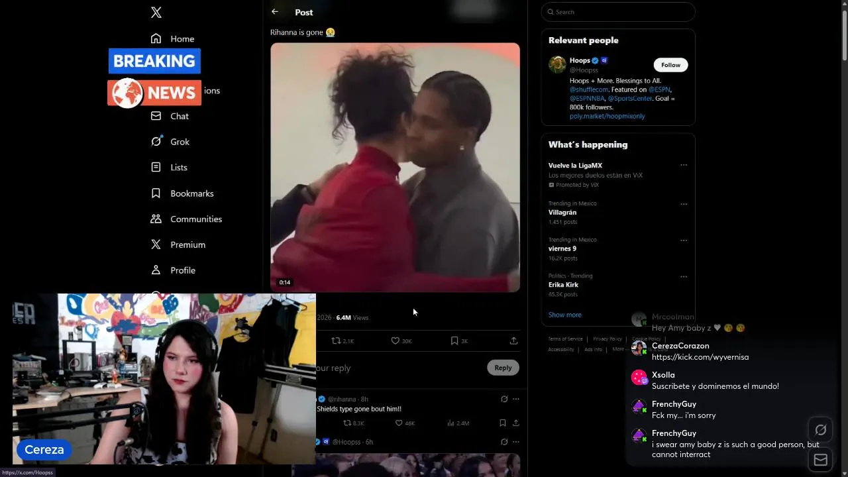
Task: Open Accessibility footer link
Action: tap(561, 349)
